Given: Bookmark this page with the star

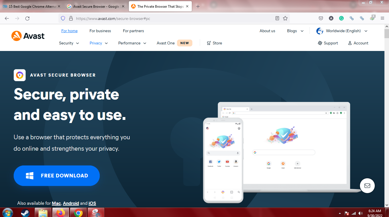Looking at the screenshot, I should click(285, 18).
